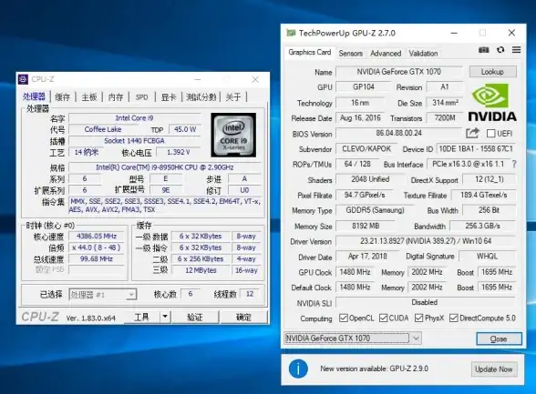Open the GPU selection dropdown NVIDIA GeForce GTX 1070
Screen dimensions: 536x394
[353, 338]
